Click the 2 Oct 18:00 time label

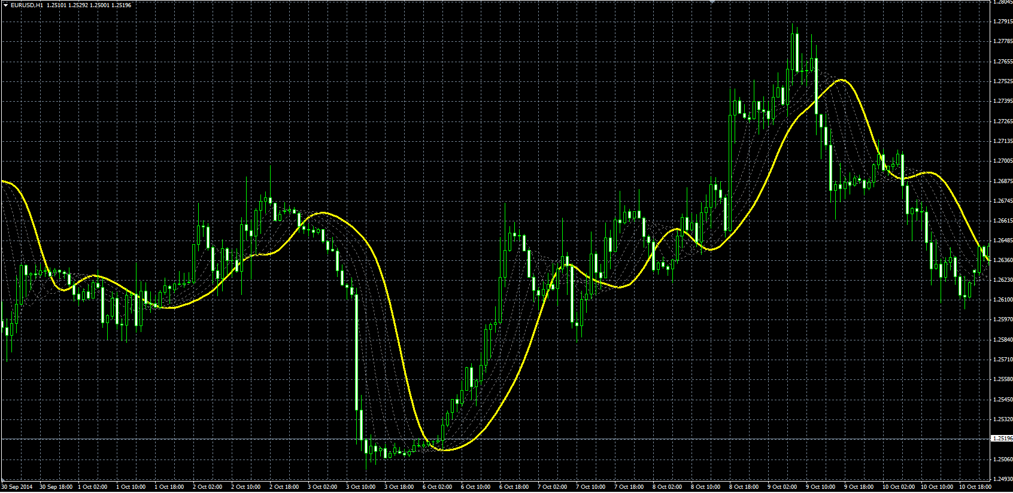pyautogui.click(x=284, y=487)
